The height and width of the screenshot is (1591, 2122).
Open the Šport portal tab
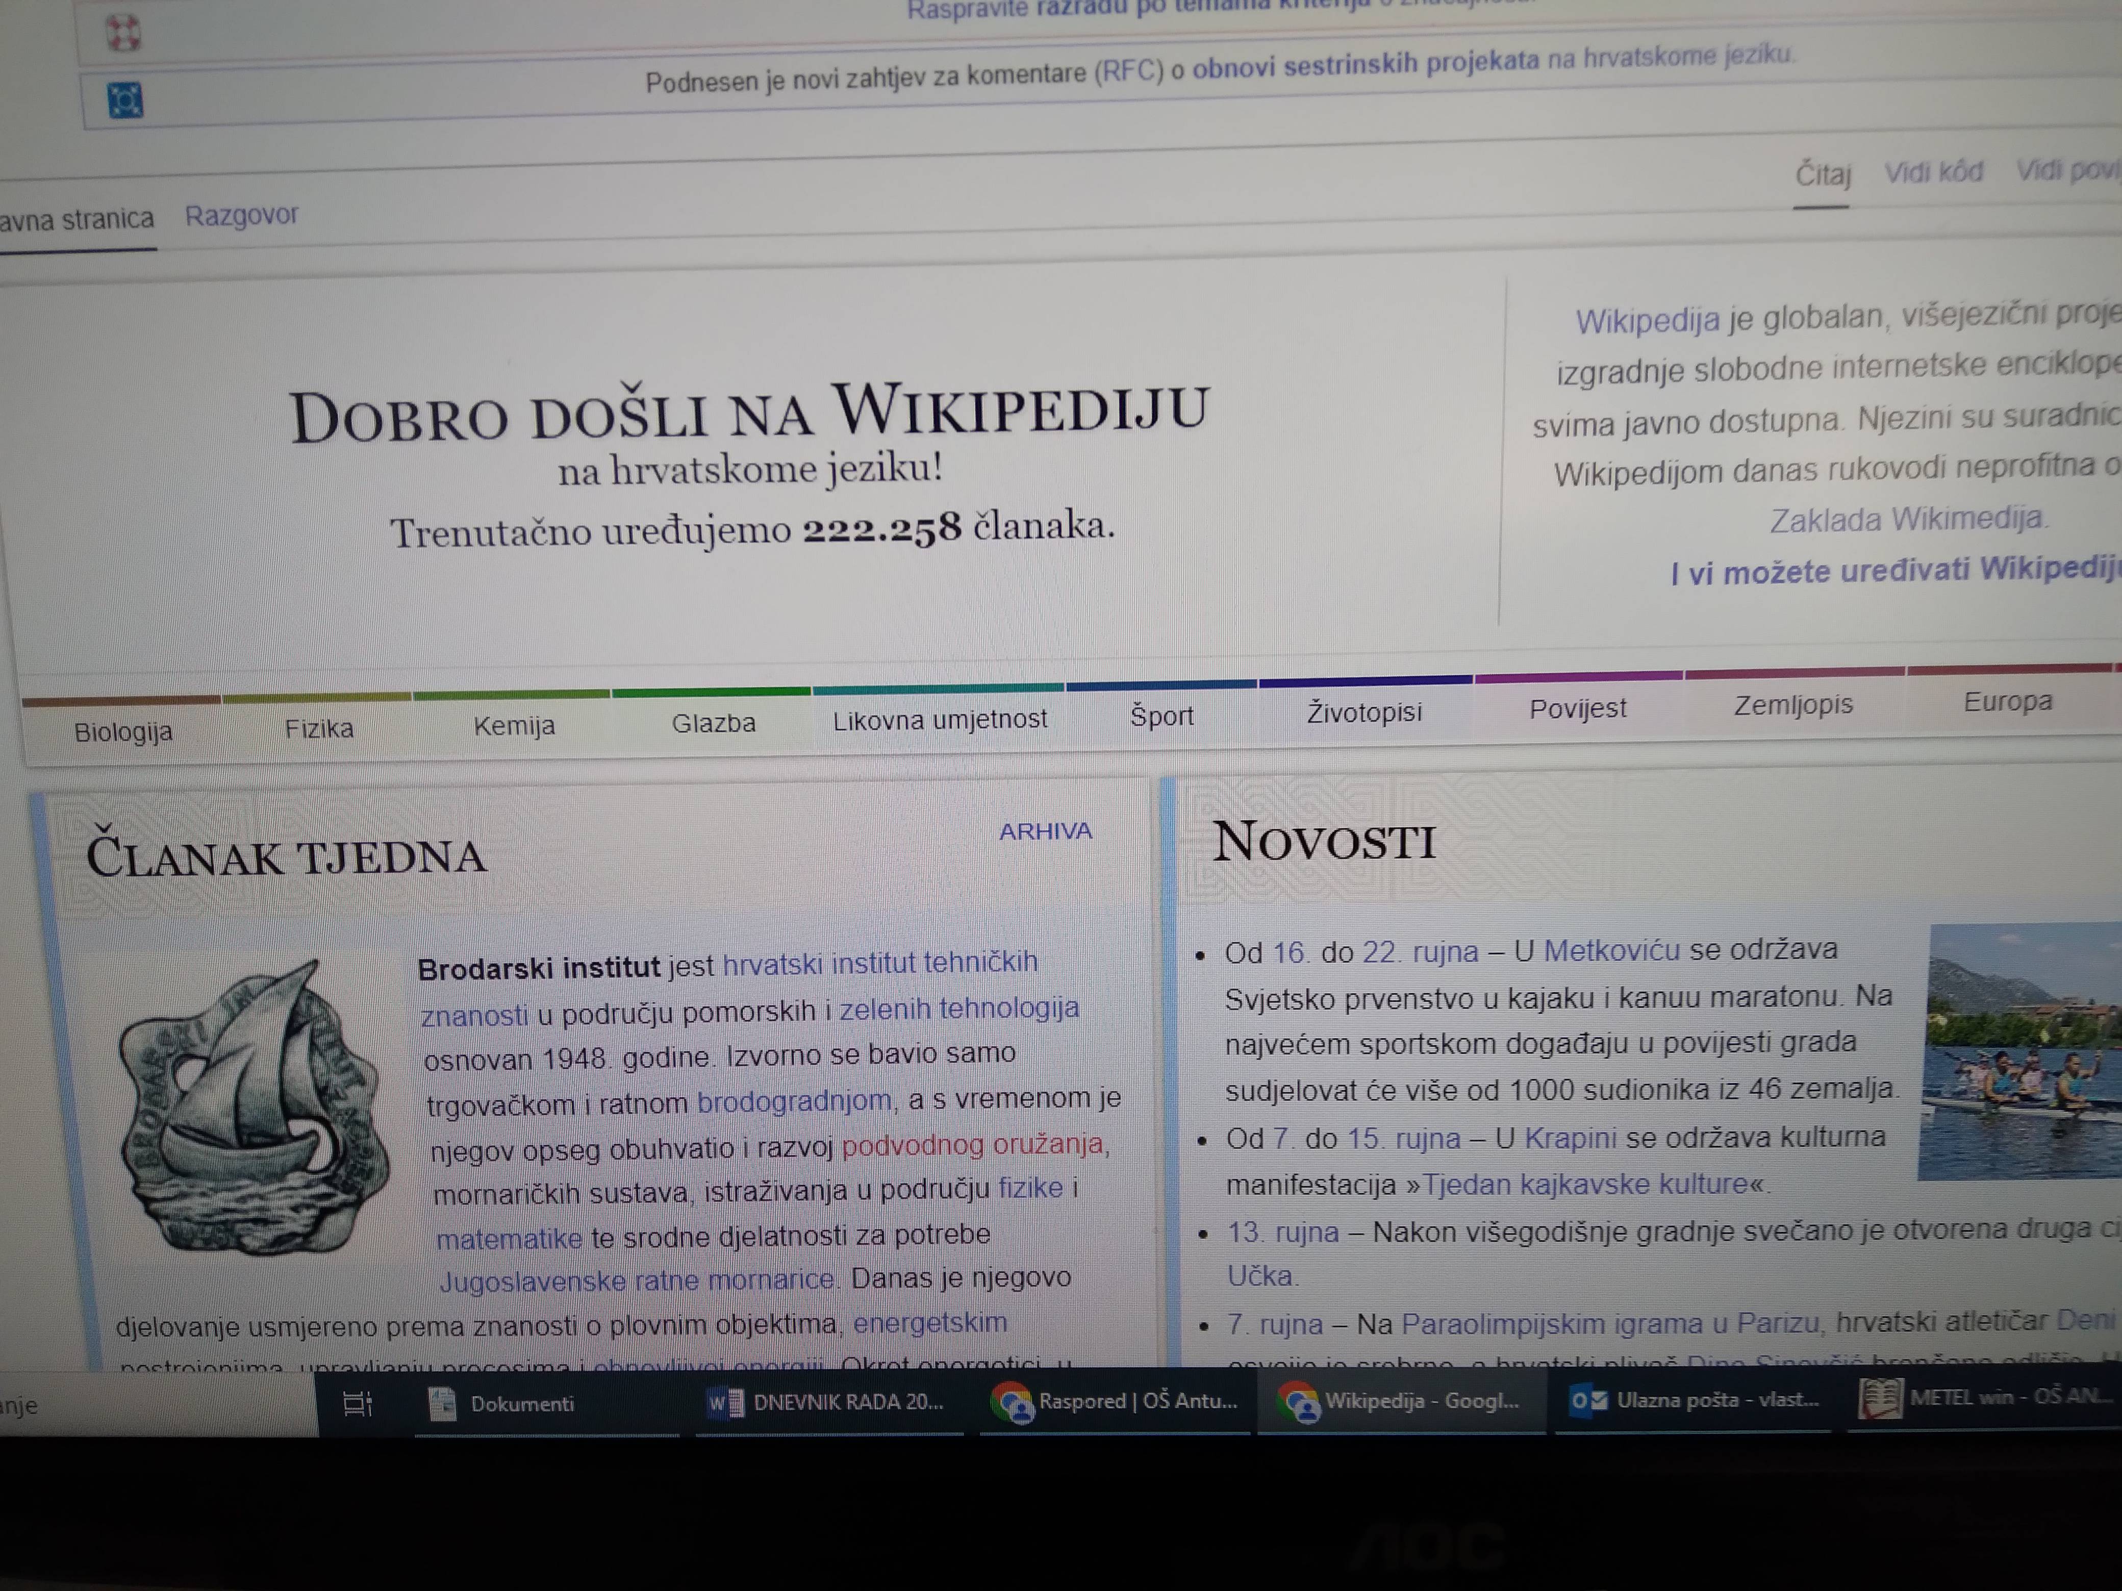(x=1161, y=715)
